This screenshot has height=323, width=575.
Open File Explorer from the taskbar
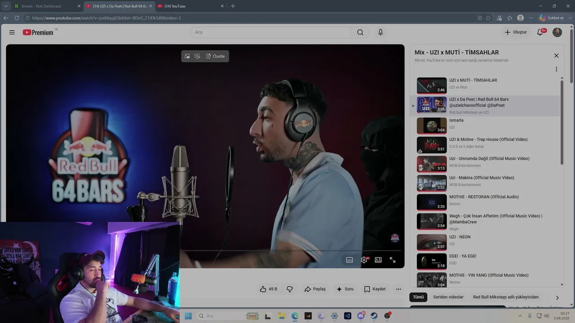[x=282, y=316]
